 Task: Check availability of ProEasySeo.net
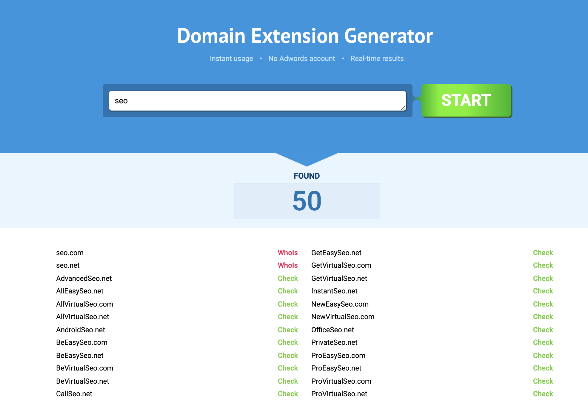tap(543, 368)
